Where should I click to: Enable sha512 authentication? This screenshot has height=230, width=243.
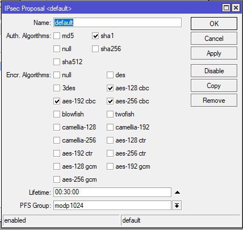(x=57, y=62)
